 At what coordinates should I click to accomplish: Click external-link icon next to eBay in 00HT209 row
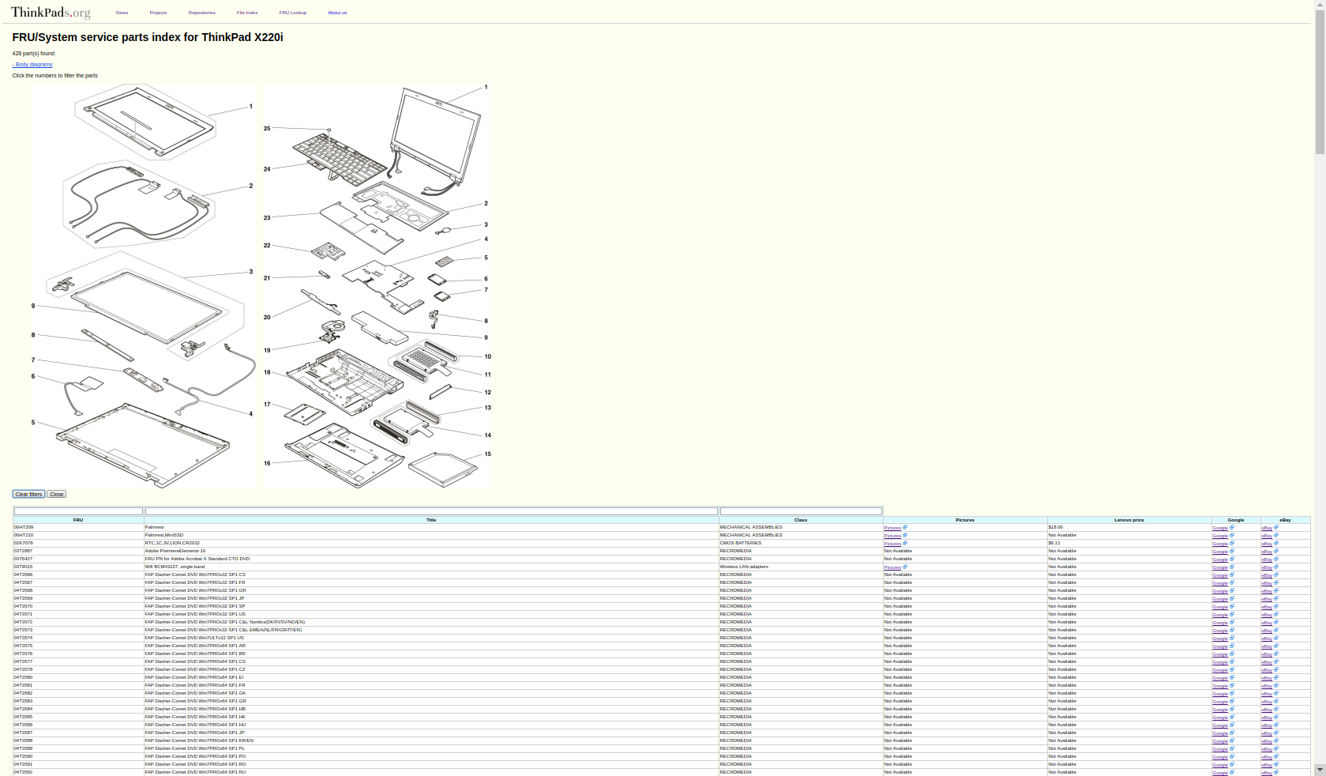click(x=1276, y=527)
